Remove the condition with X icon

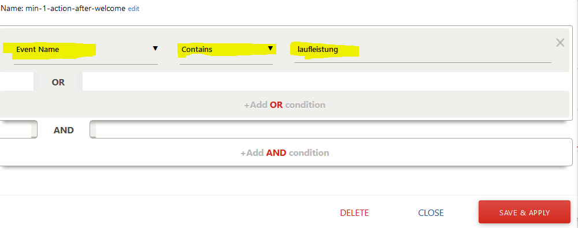[x=560, y=43]
